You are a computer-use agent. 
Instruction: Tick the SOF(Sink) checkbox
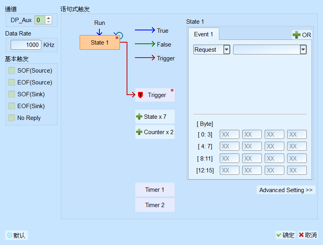click(x=11, y=94)
